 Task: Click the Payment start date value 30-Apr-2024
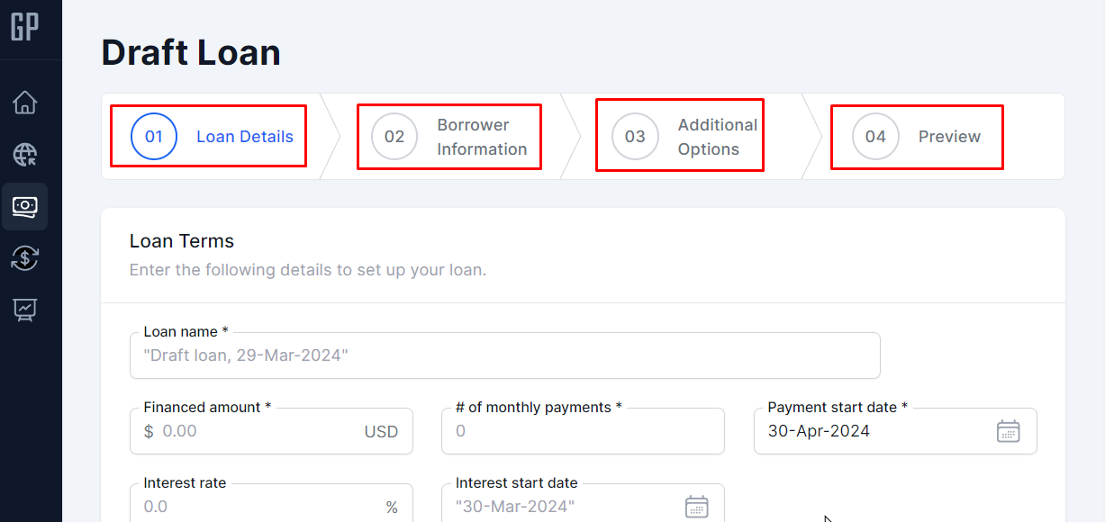tap(819, 431)
